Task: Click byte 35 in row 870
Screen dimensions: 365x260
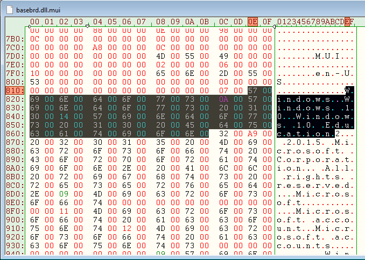Action: click(160, 142)
